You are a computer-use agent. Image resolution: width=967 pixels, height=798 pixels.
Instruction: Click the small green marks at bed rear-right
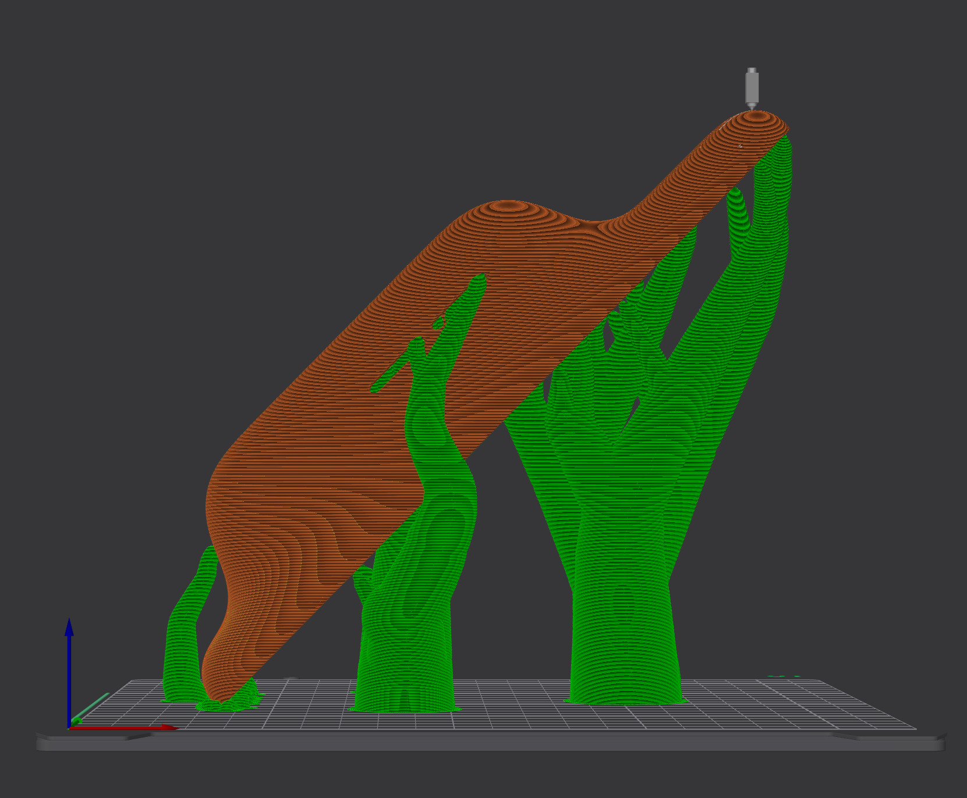[x=783, y=676]
